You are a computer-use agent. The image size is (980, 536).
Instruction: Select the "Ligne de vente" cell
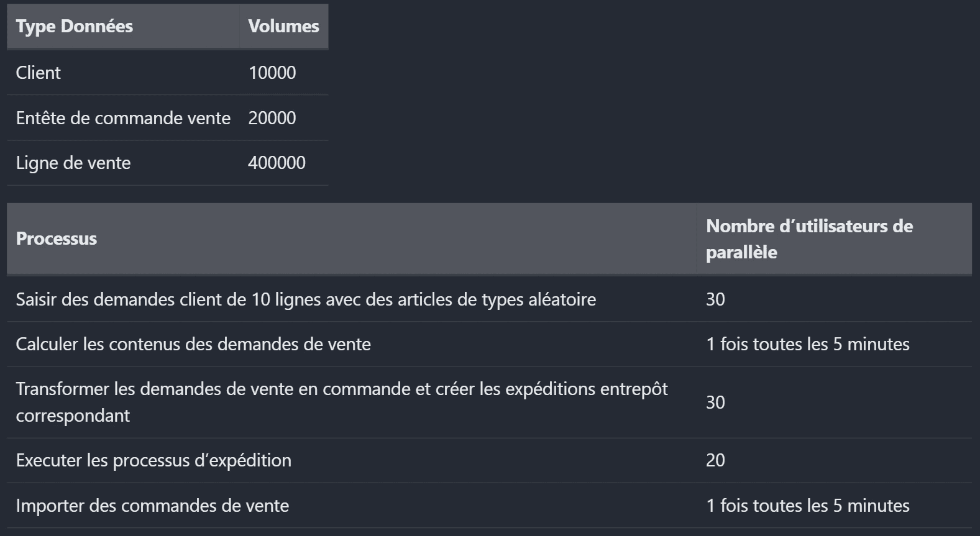73,163
